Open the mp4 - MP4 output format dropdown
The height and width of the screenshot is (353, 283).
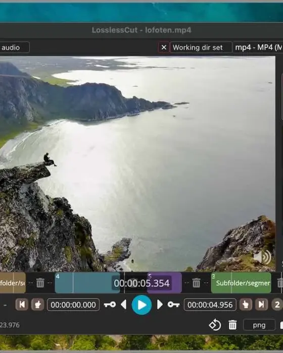click(x=258, y=47)
